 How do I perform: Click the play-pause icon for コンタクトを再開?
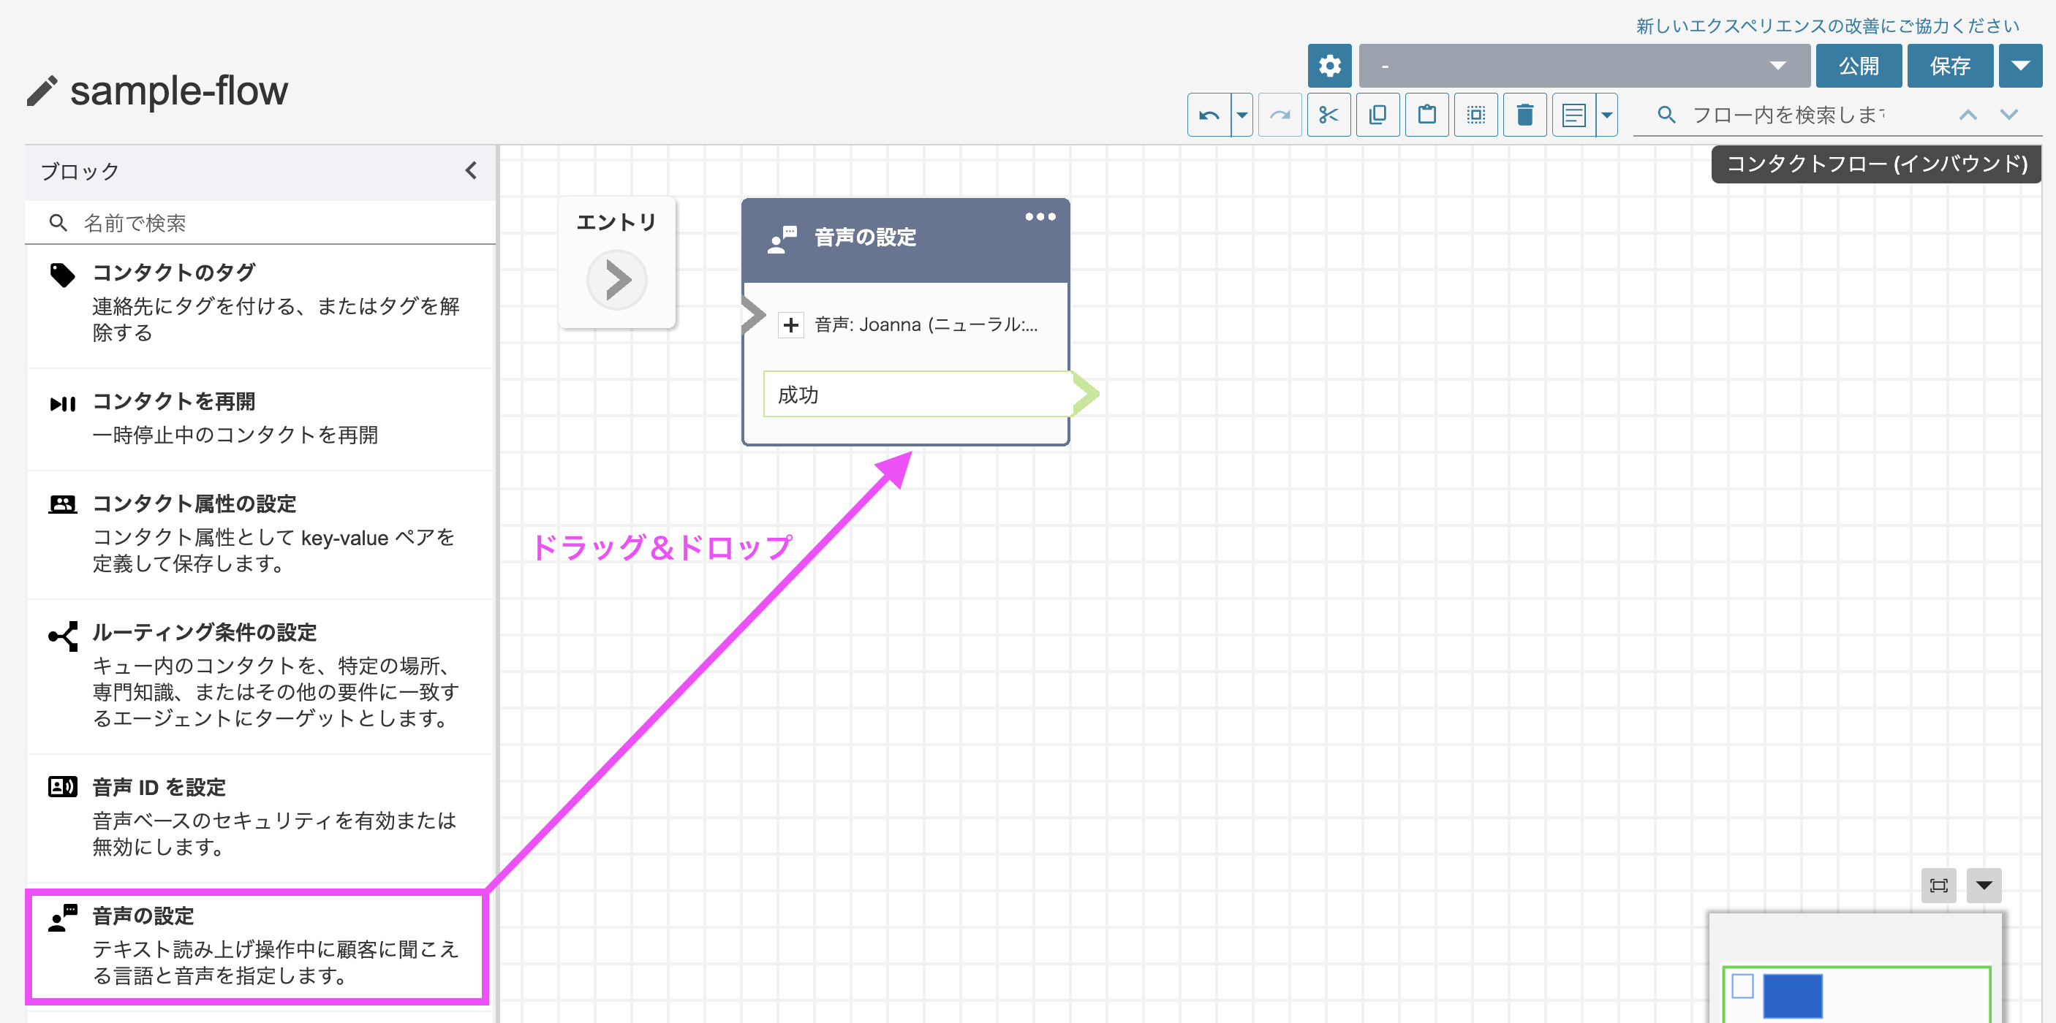[62, 403]
